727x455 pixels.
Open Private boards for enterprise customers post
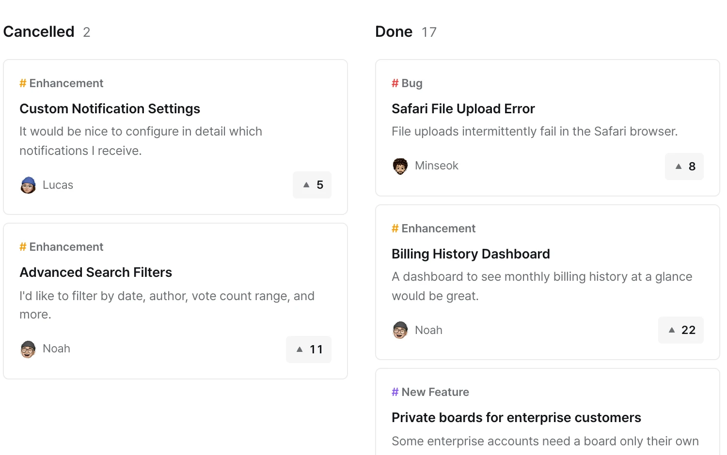[517, 418]
